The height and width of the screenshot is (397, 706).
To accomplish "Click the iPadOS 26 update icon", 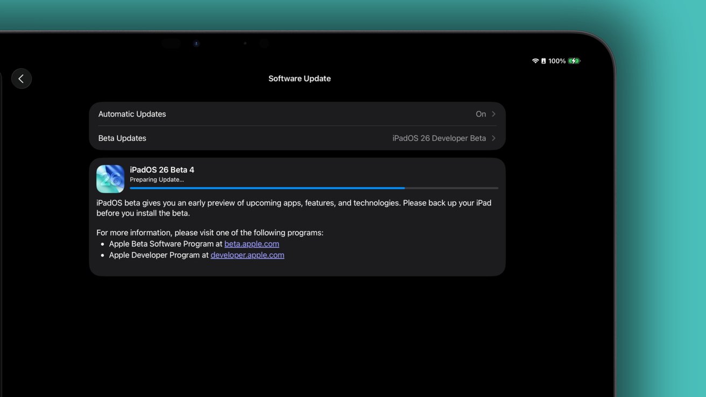I will point(110,179).
